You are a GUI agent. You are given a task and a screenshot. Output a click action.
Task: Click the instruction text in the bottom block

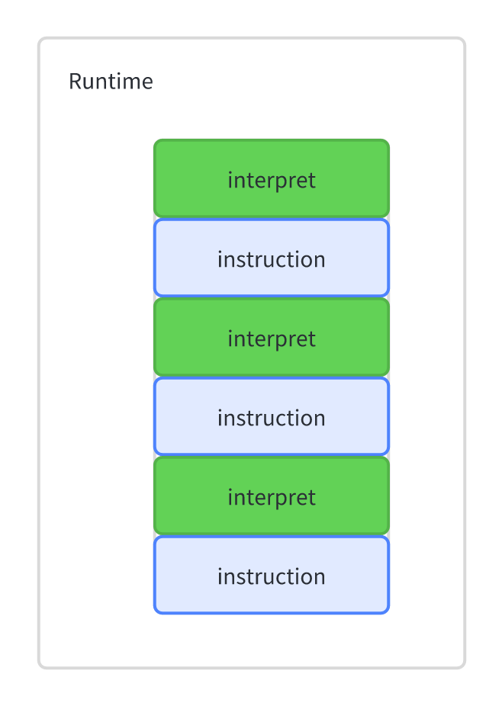(x=272, y=576)
